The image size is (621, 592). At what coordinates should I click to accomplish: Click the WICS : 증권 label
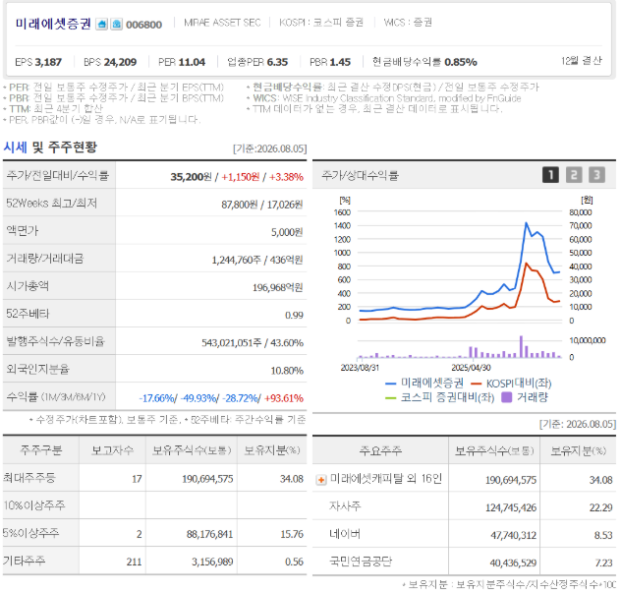pyautogui.click(x=408, y=23)
